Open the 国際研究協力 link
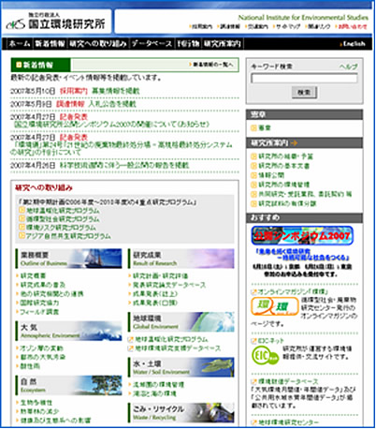The image size is (376, 429). click(39, 303)
